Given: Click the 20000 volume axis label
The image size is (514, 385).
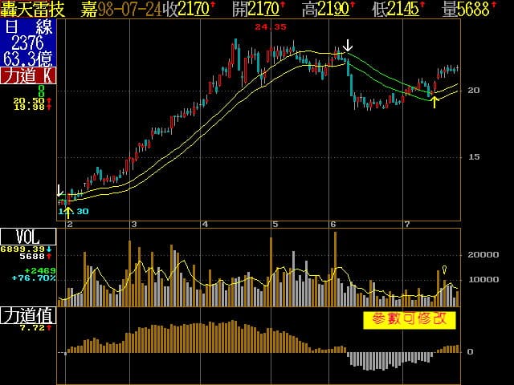Looking at the screenshot, I should (x=484, y=254).
